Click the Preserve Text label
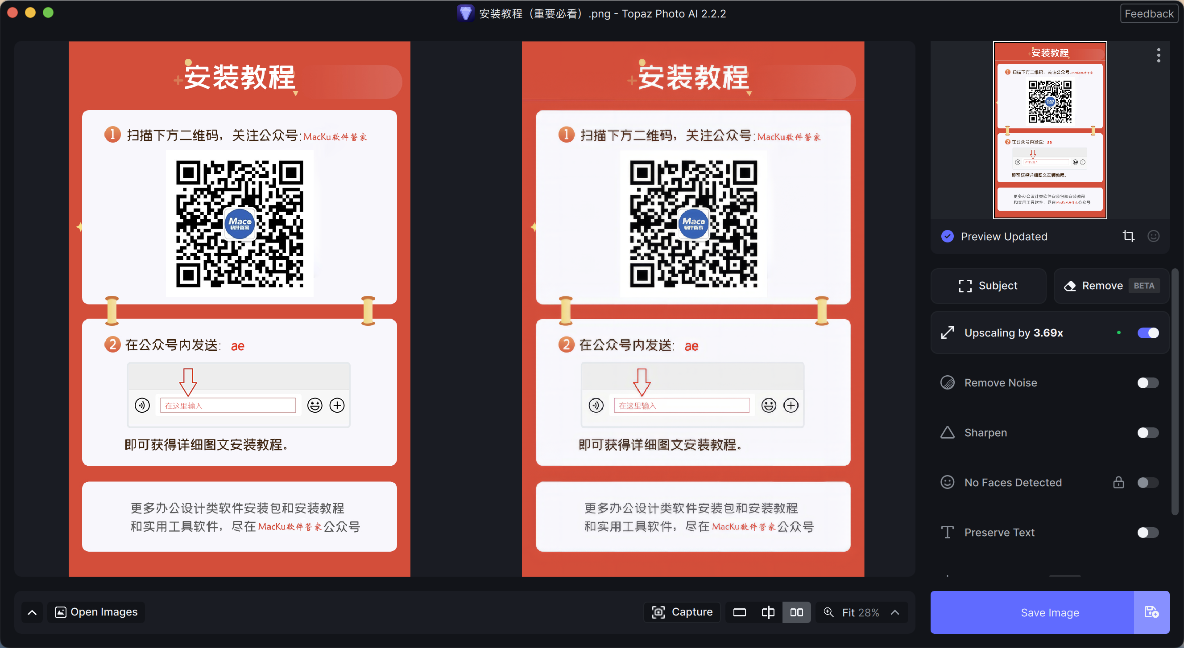 coord(999,532)
